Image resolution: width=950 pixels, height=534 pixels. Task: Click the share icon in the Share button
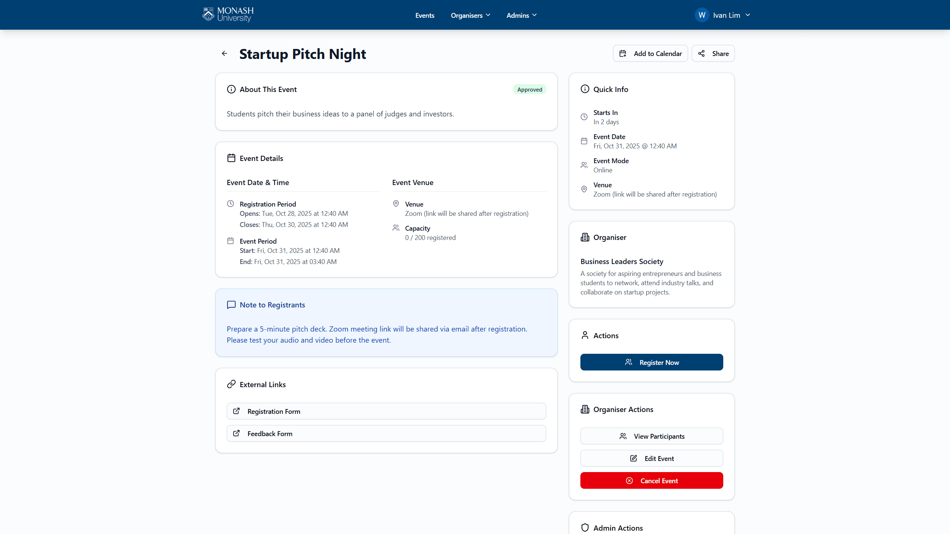701,53
